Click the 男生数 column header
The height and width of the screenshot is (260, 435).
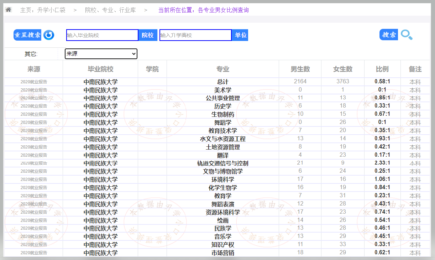click(x=300, y=69)
